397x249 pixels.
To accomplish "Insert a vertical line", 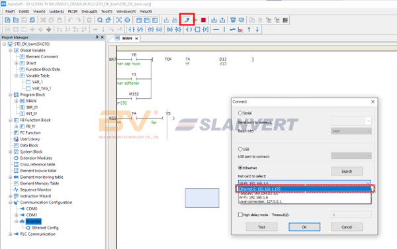I will click(224, 30).
